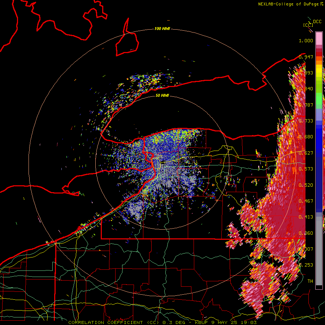Click the bright green segment of the color bar
The image size is (325, 325).
(x=319, y=99)
